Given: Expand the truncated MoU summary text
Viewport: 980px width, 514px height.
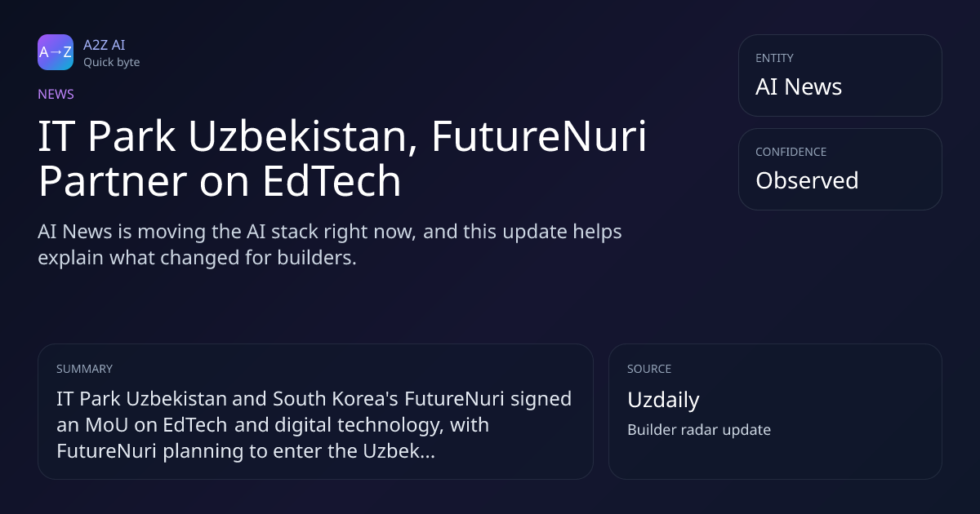Looking at the screenshot, I should 314,425.
